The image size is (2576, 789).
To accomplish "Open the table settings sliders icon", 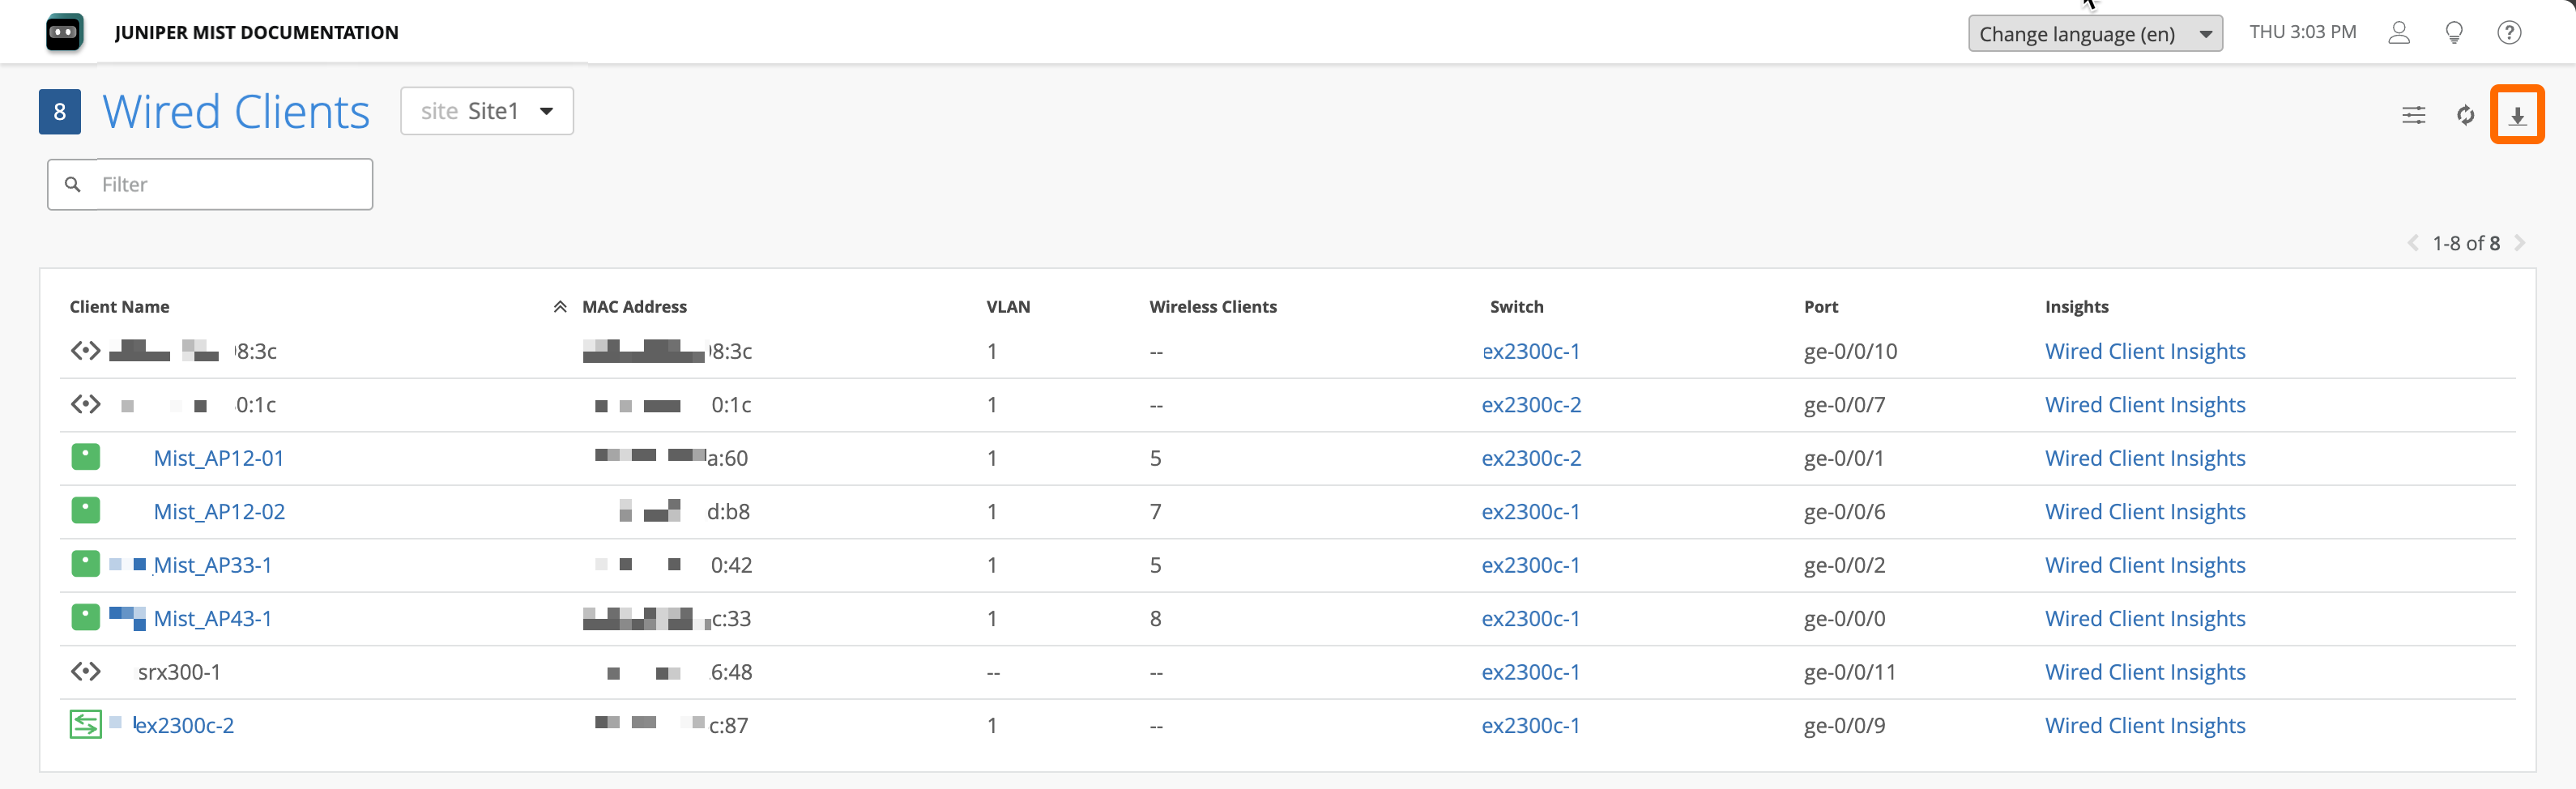I will [x=2413, y=116].
